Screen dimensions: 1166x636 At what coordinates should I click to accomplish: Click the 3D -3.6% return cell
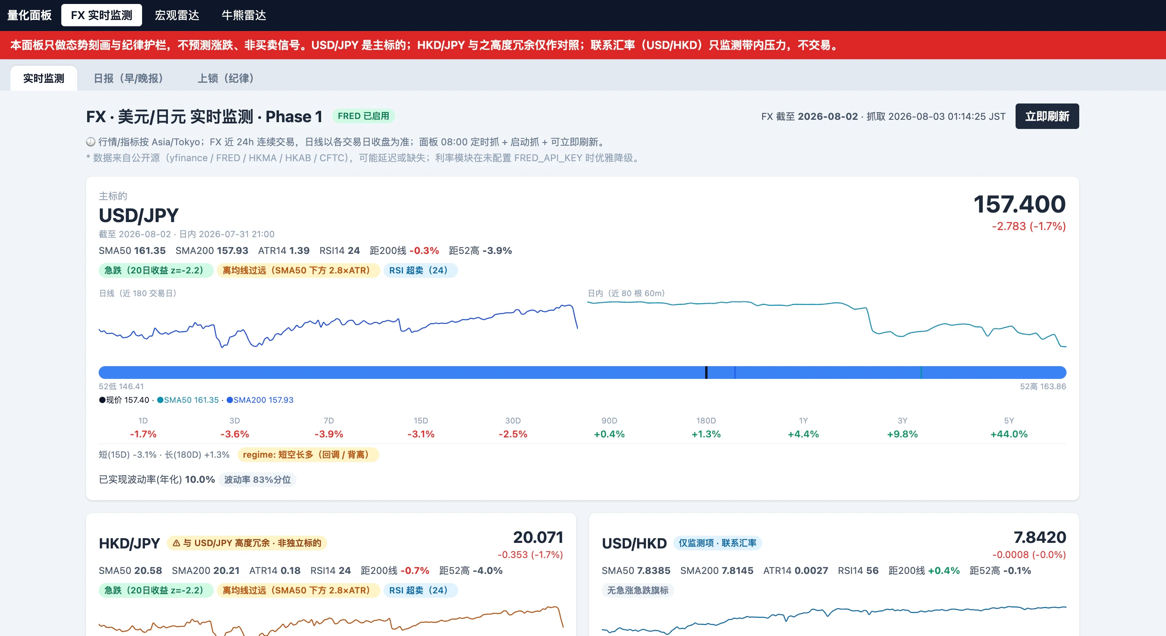click(x=234, y=428)
